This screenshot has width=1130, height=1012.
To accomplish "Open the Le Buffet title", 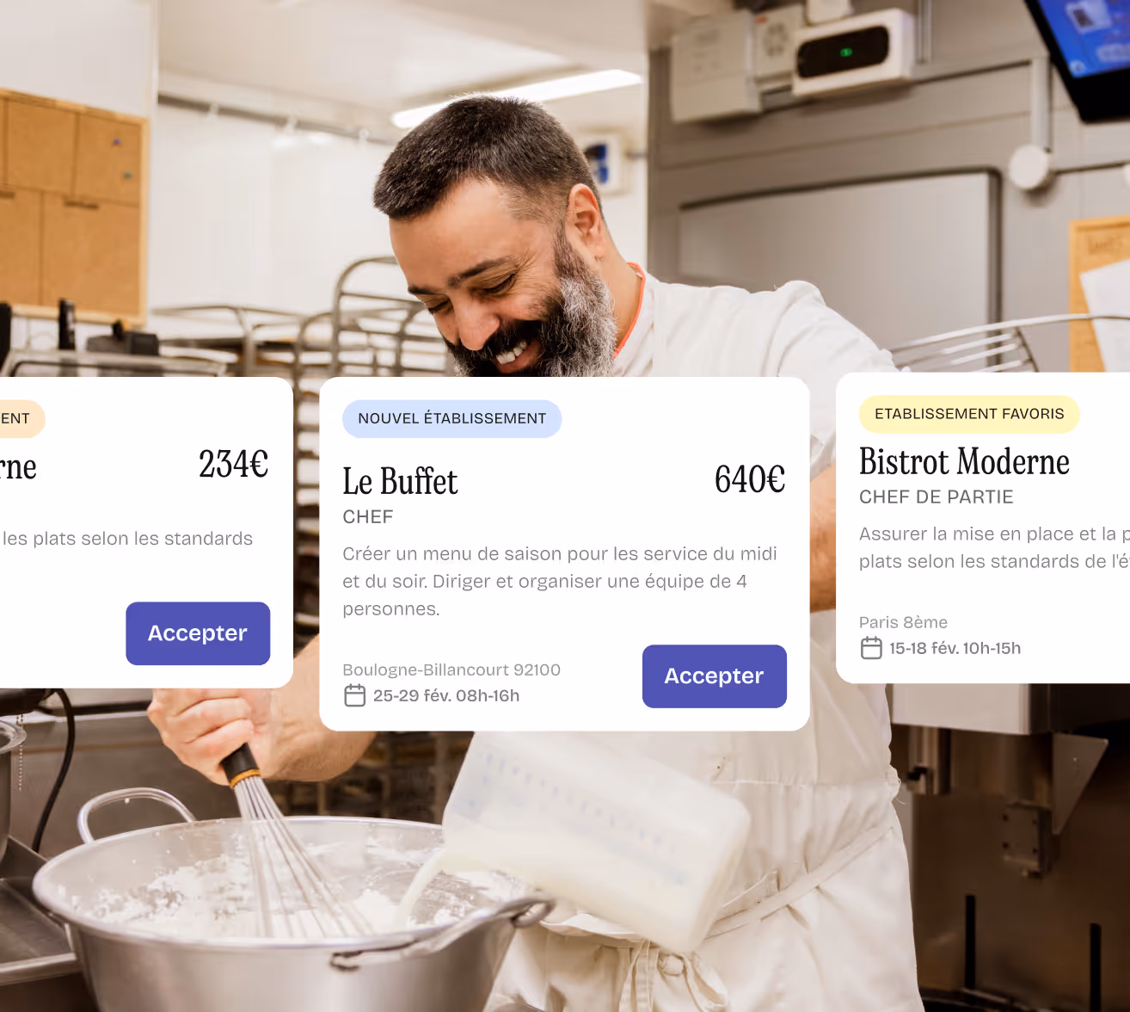I will coord(400,481).
